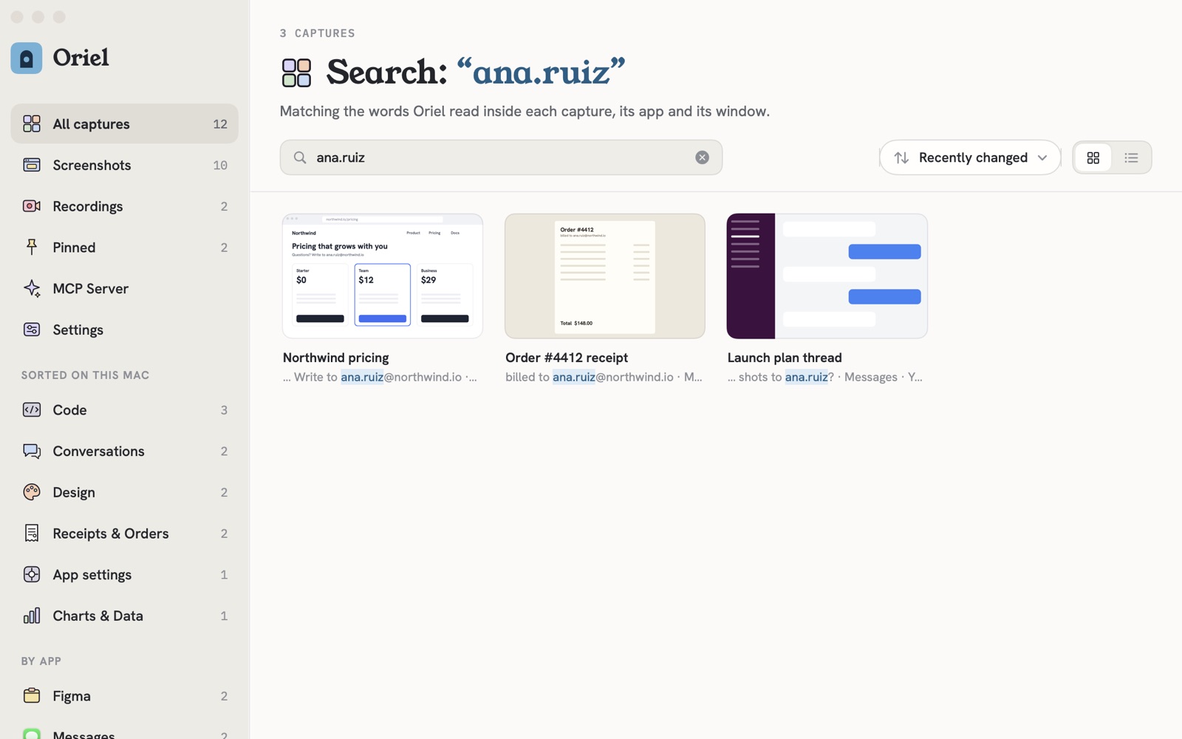
Task: Click the Oriel app logo icon
Action: (27, 58)
